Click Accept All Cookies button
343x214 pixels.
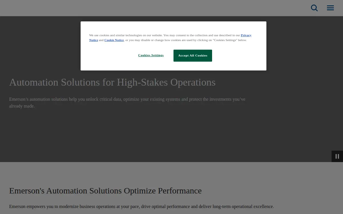pyautogui.click(x=193, y=56)
